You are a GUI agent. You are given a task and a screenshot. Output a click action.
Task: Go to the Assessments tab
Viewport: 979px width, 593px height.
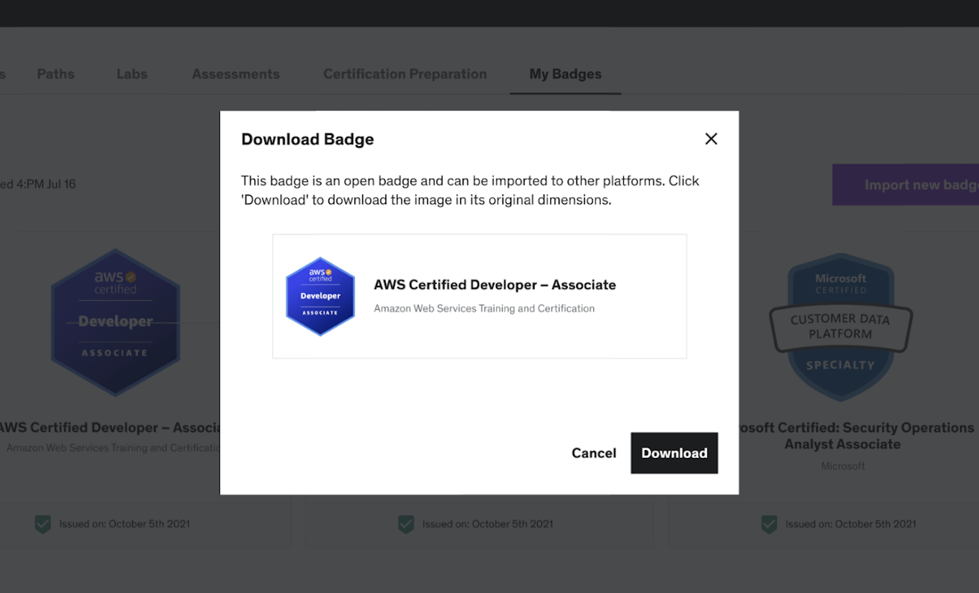236,74
